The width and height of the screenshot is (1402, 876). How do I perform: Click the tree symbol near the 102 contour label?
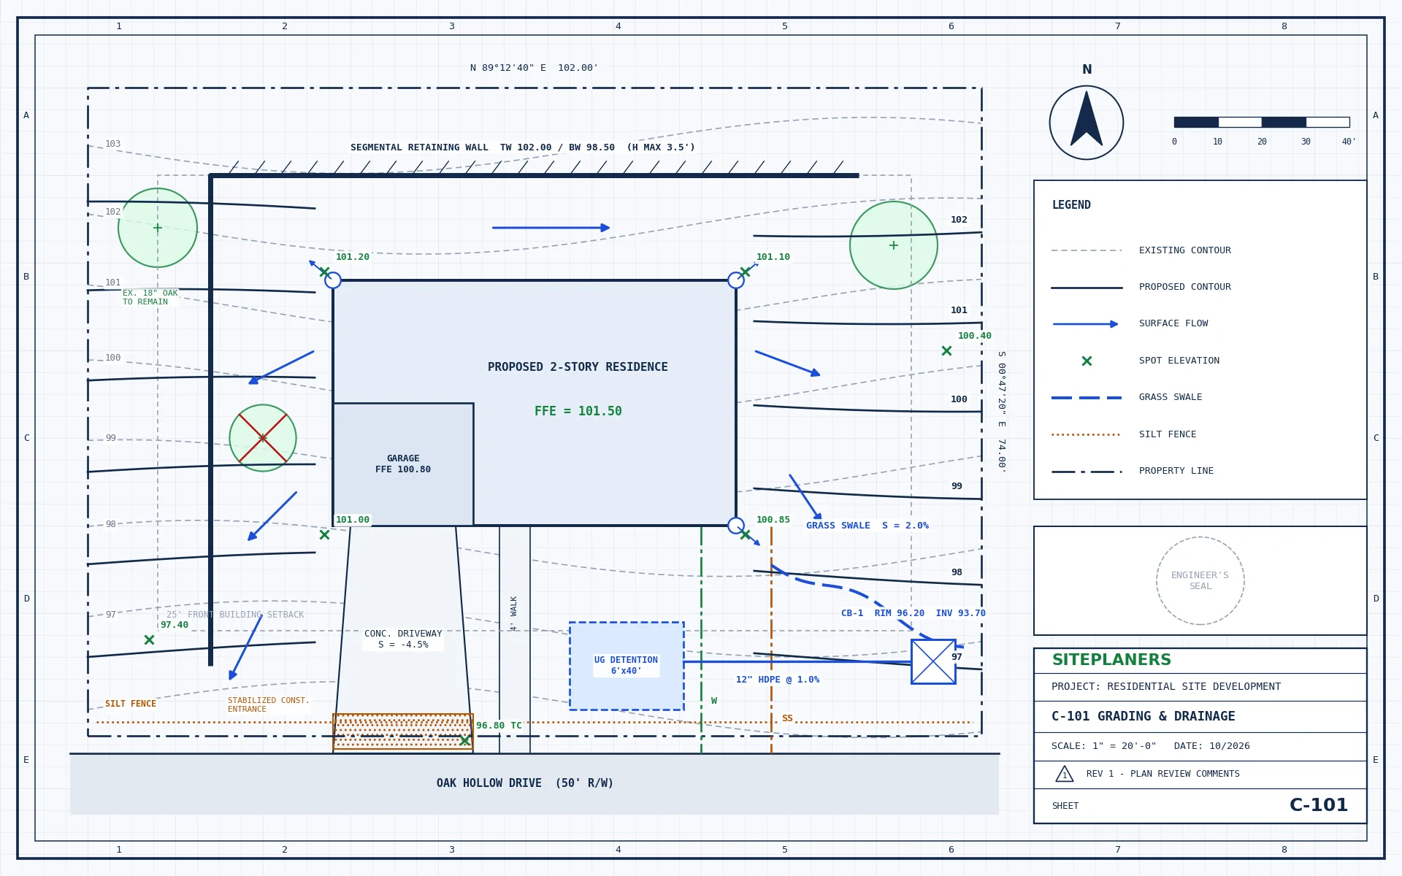click(x=894, y=245)
